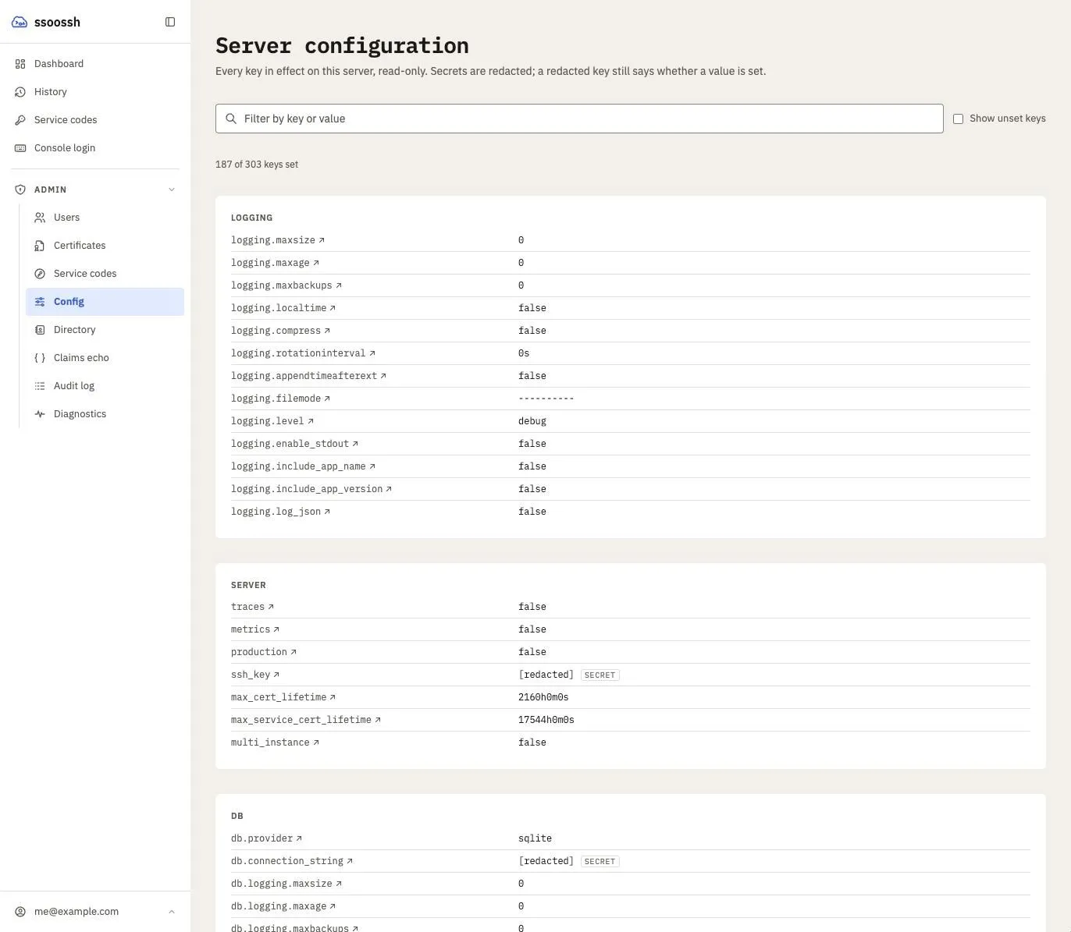
Task: Click the debug value of logging.level
Action: (x=532, y=421)
